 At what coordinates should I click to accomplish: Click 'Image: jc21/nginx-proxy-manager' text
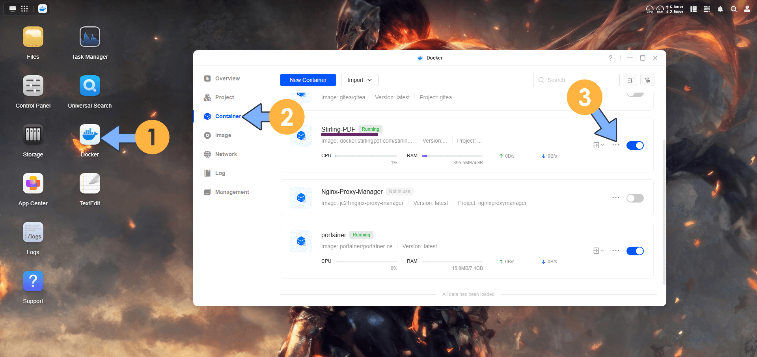[362, 203]
